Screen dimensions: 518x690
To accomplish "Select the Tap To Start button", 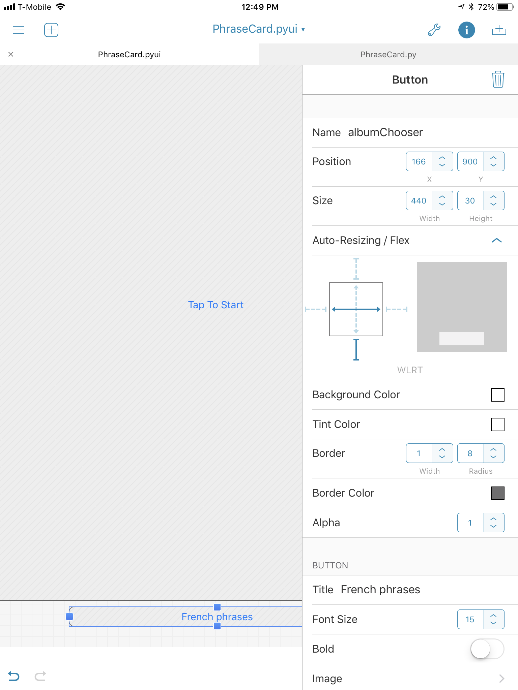I will tap(215, 305).
